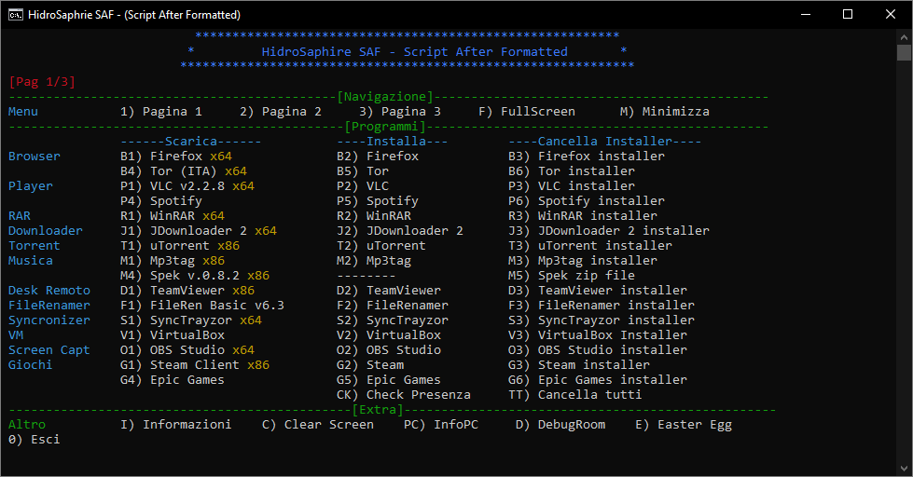The image size is (913, 477).
Task: Click 'D1) TeamViewer x86' entry
Action: tap(187, 291)
